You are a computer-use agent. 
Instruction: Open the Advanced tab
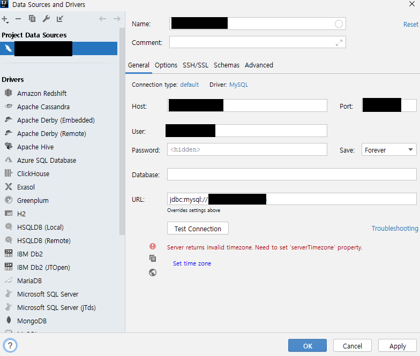(259, 65)
